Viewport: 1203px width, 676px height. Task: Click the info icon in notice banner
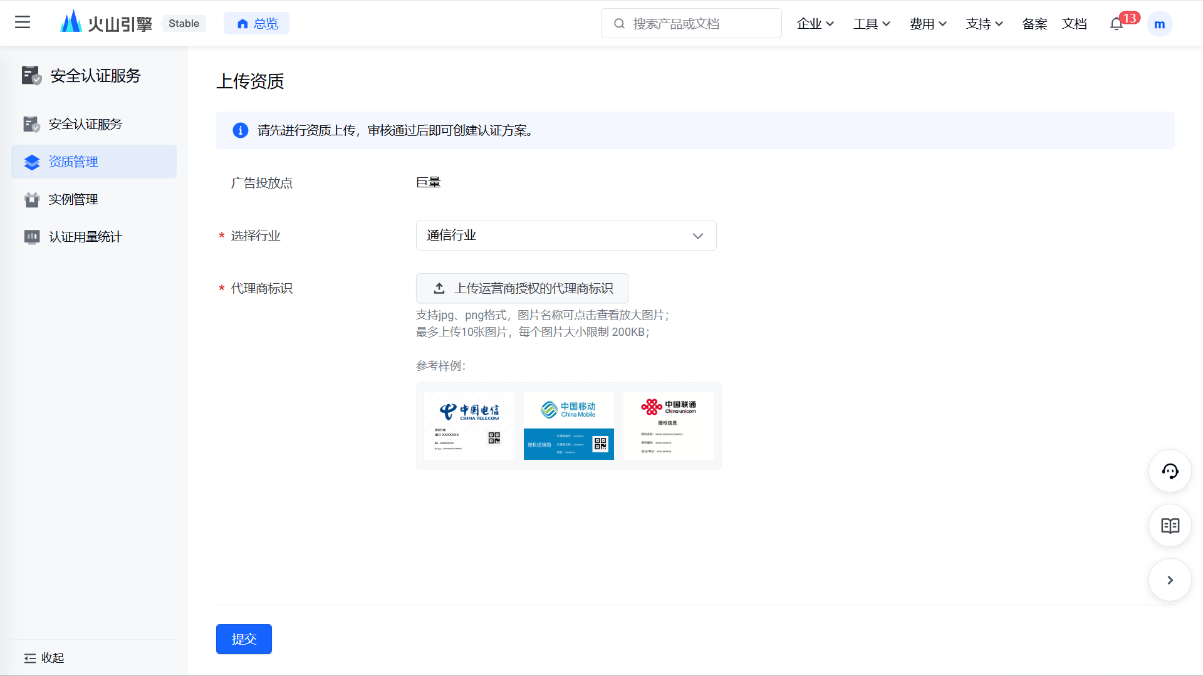click(x=241, y=130)
